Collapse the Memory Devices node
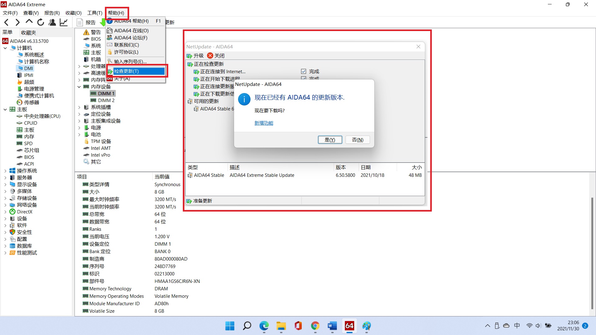Viewport: 596px width, 335px height. point(79,87)
